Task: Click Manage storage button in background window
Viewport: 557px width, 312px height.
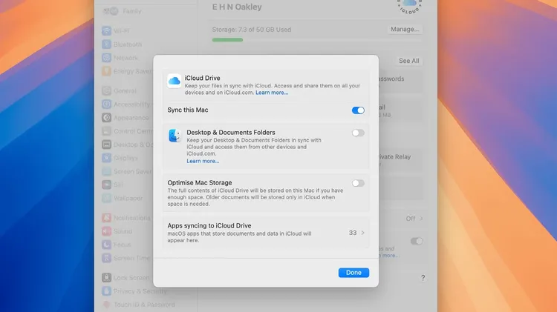Action: coord(405,30)
